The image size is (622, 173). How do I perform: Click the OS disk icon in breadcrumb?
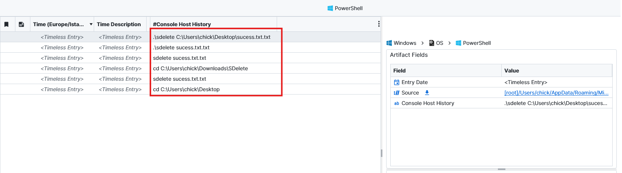432,43
